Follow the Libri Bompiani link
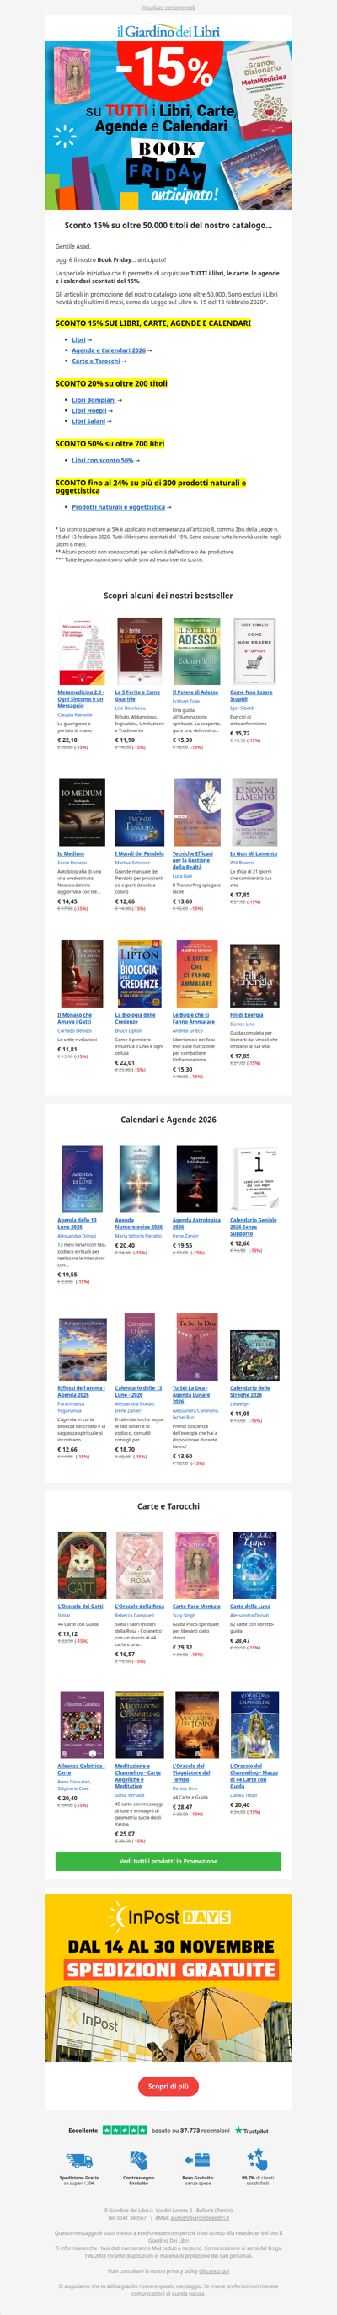The image size is (337, 2315). click(x=94, y=400)
